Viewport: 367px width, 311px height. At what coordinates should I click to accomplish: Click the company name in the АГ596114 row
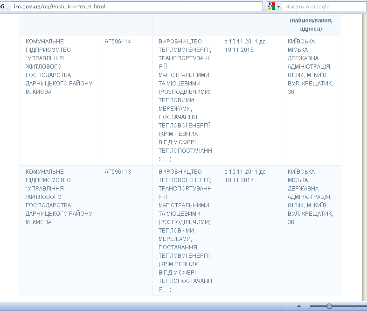[x=59, y=67]
